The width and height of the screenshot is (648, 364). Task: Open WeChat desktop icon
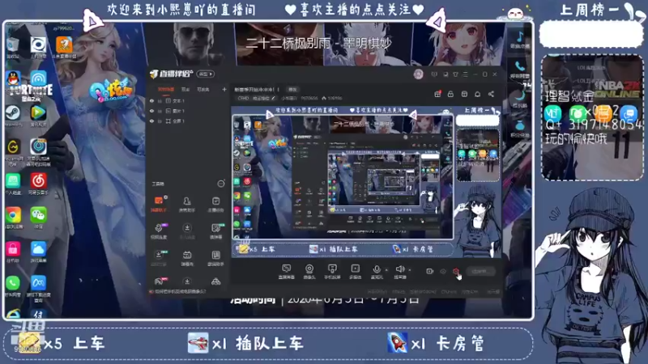pyautogui.click(x=38, y=217)
